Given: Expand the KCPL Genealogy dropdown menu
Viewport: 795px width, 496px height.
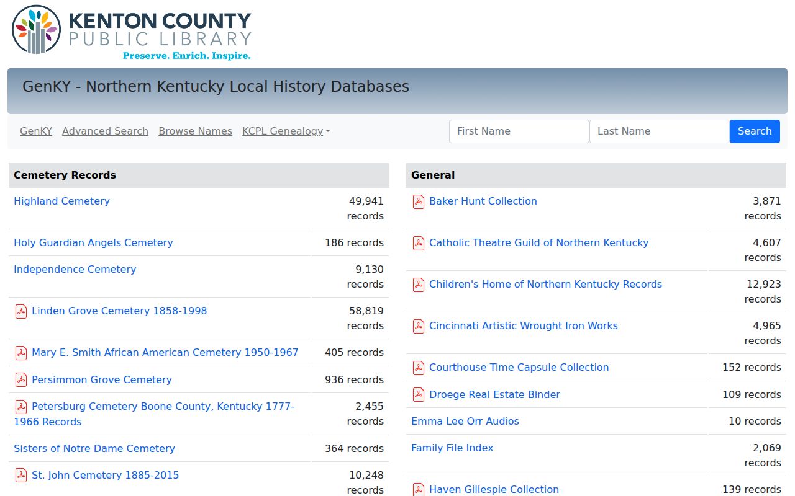Looking at the screenshot, I should (x=286, y=131).
